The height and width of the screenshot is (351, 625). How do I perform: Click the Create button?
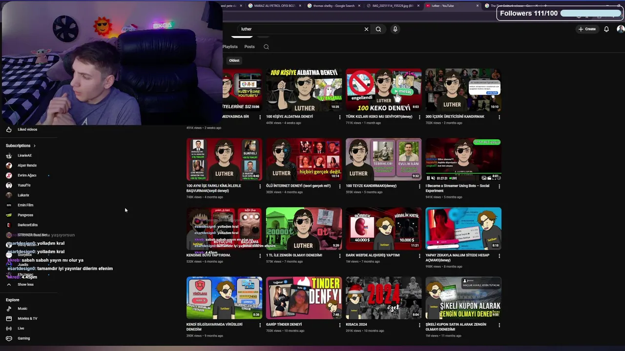587,29
